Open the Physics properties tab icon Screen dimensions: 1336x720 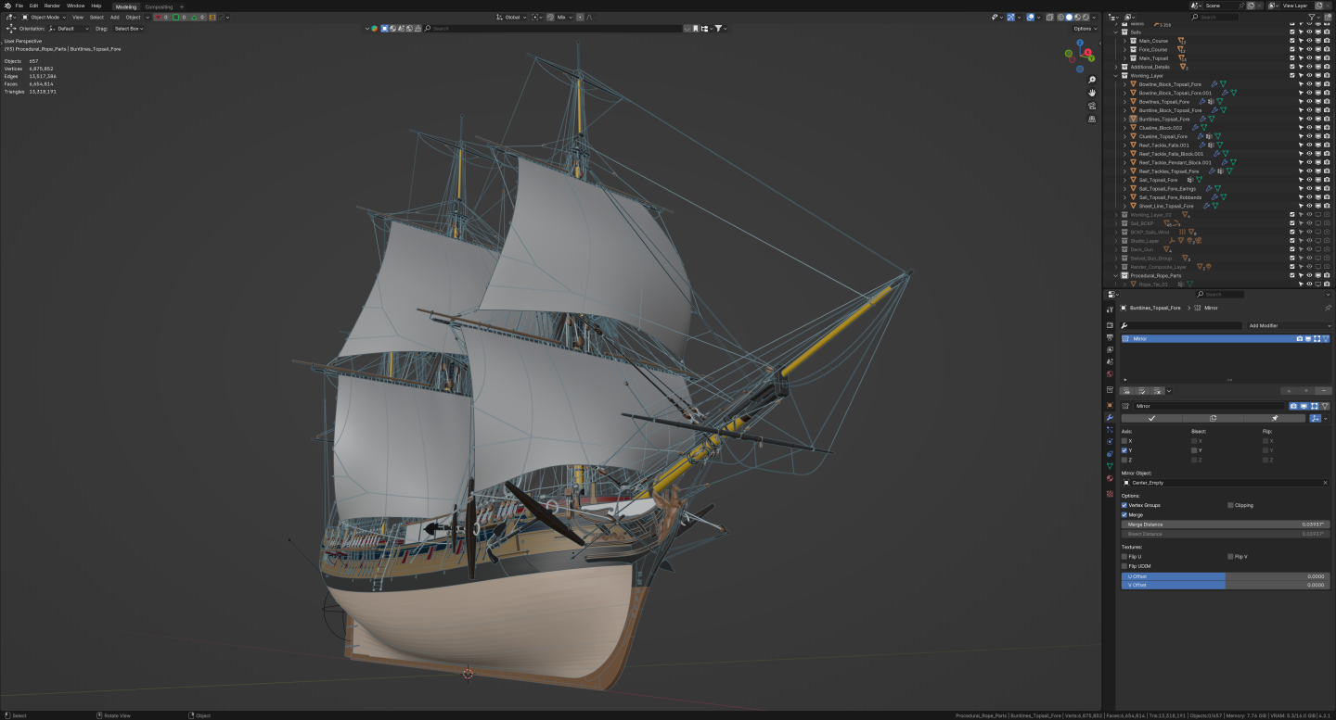(1110, 442)
